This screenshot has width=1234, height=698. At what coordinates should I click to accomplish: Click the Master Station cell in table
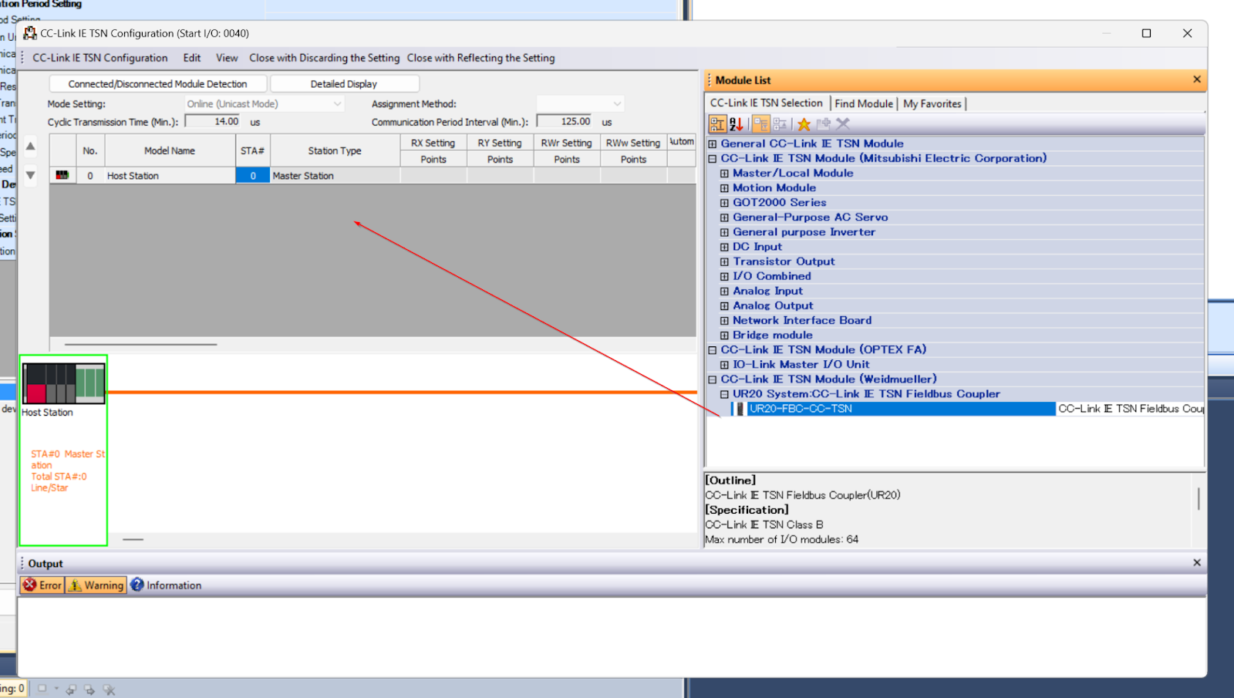click(x=335, y=176)
